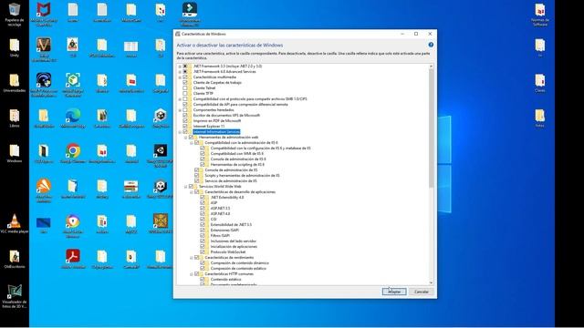
Task: Toggle Cliente de Carpetas de trabajo checkbox
Action: point(185,83)
